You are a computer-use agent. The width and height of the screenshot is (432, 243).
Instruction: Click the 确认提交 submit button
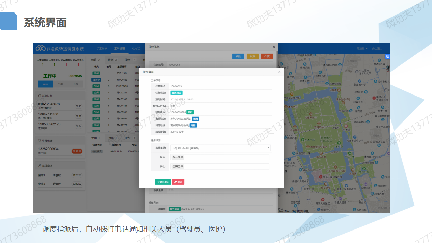pos(163,182)
